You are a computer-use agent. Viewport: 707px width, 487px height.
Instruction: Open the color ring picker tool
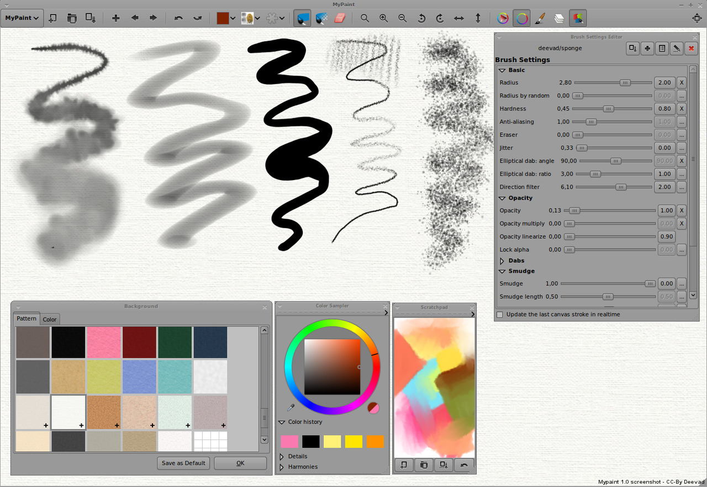521,18
